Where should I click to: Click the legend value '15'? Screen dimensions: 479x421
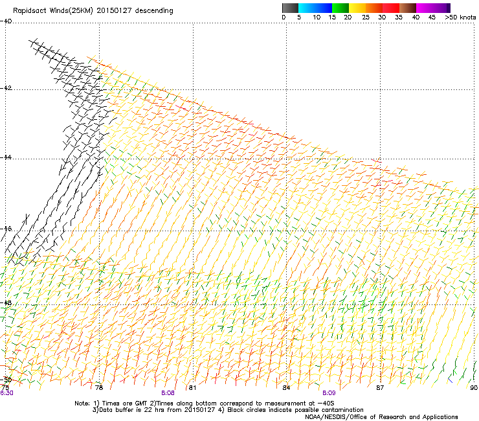click(x=332, y=17)
